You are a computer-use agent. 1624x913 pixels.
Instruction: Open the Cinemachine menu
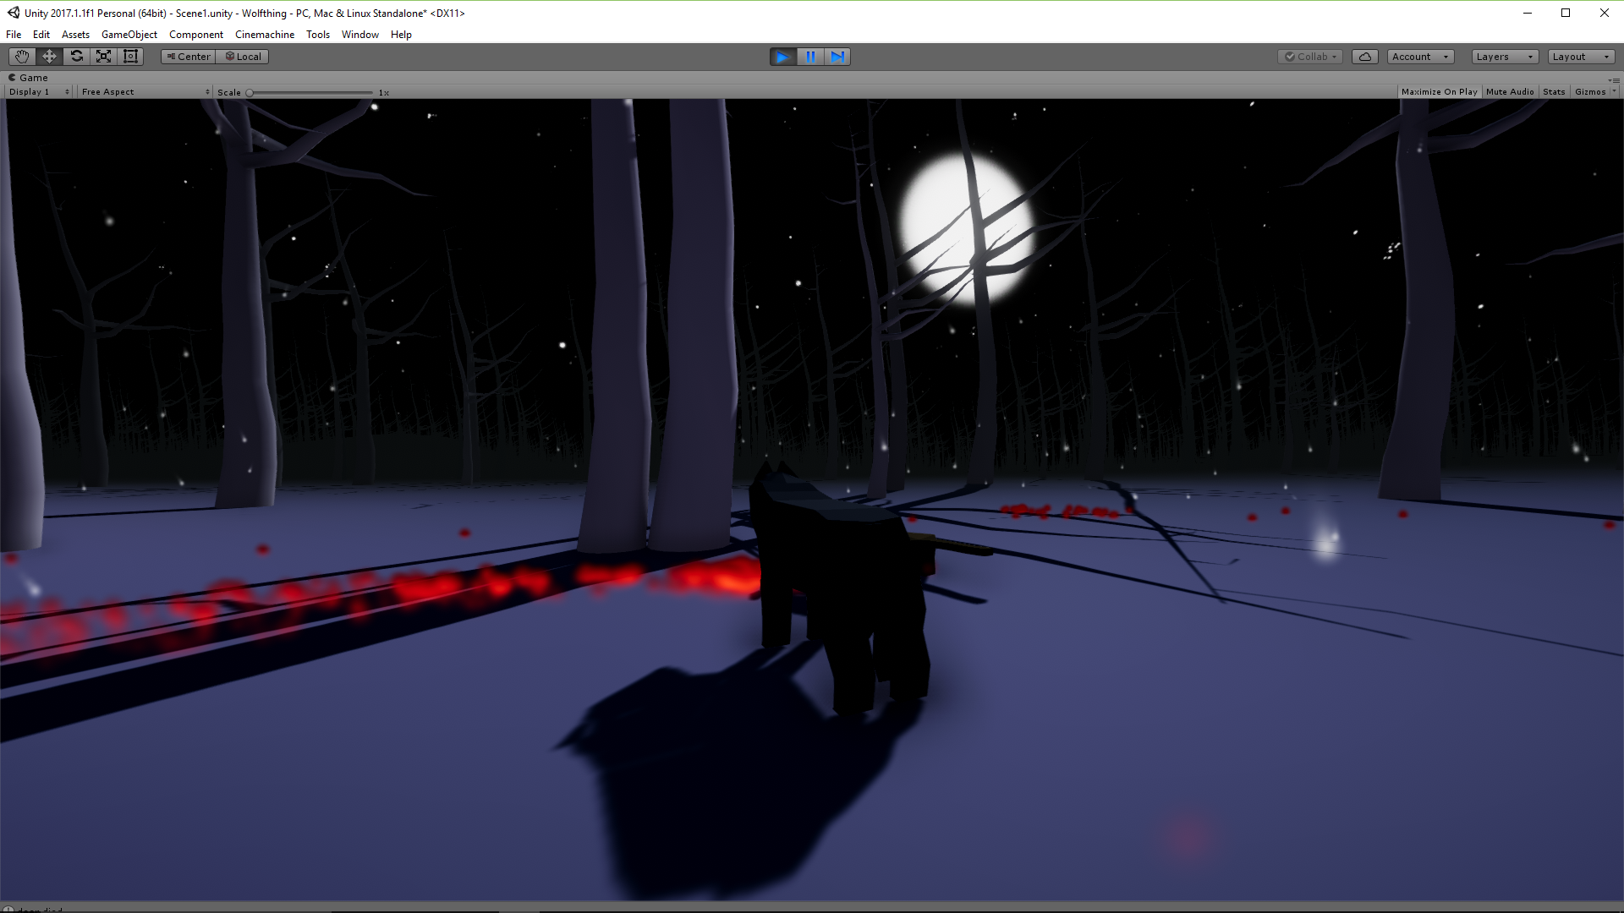coord(264,35)
